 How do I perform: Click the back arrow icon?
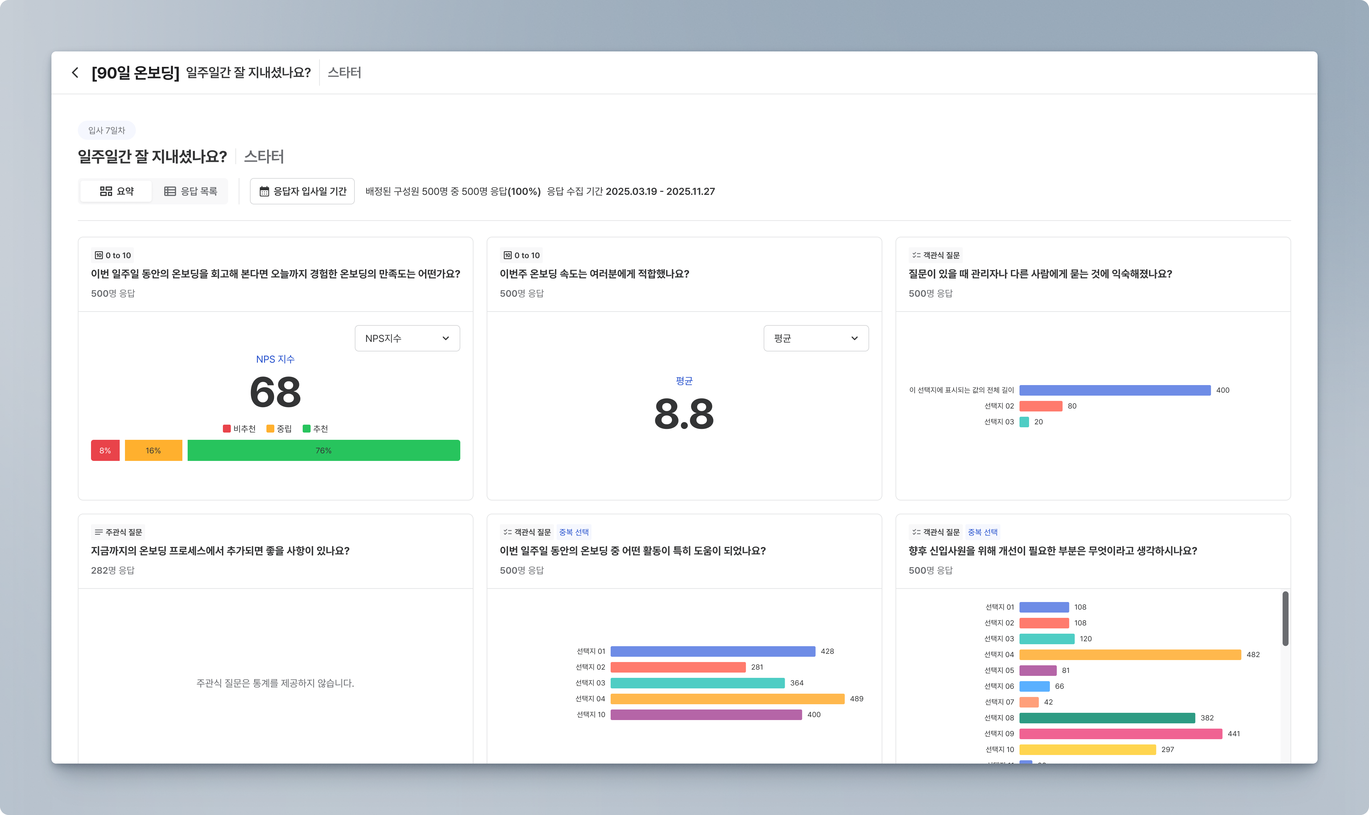(75, 73)
